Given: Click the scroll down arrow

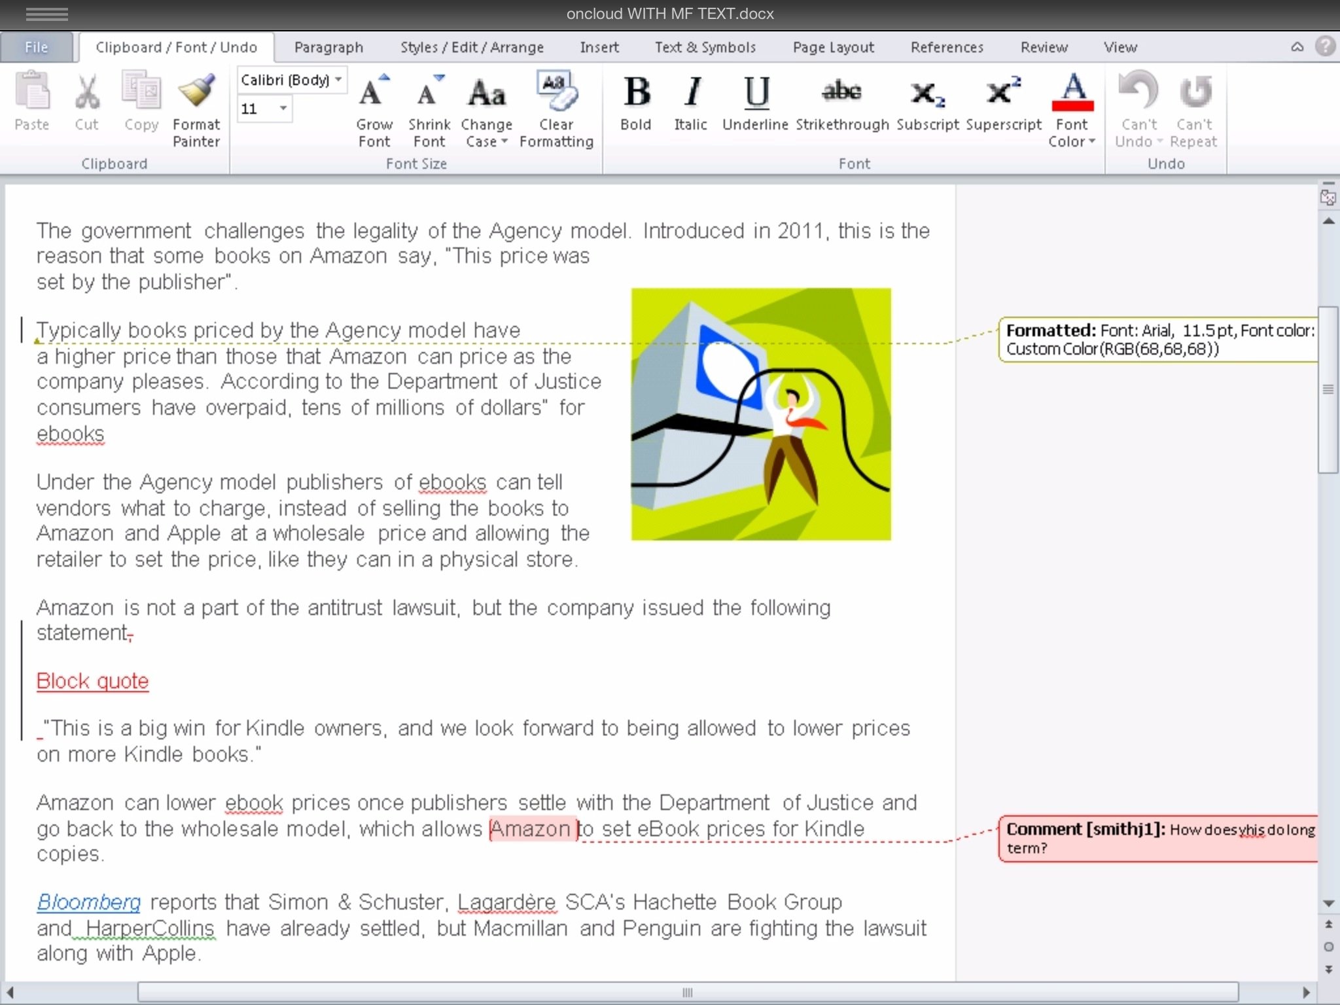Looking at the screenshot, I should (x=1328, y=904).
